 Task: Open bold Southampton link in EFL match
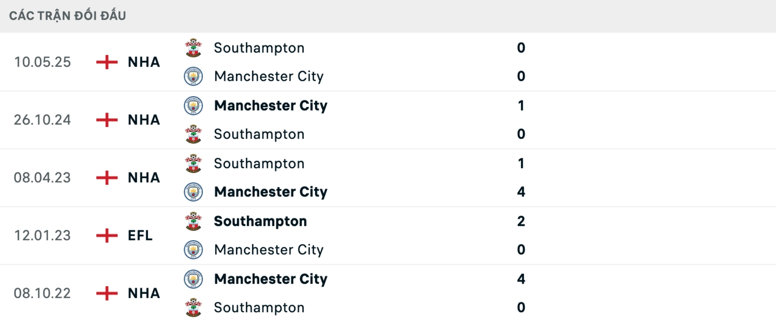[260, 221]
